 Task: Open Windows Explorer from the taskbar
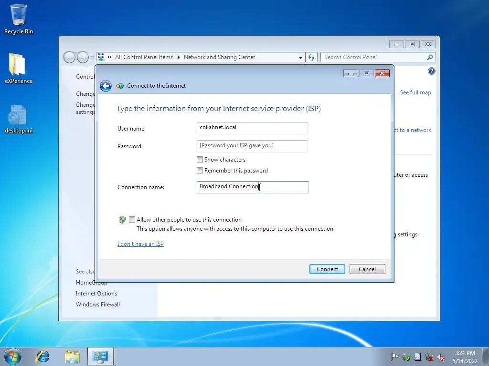(72, 356)
